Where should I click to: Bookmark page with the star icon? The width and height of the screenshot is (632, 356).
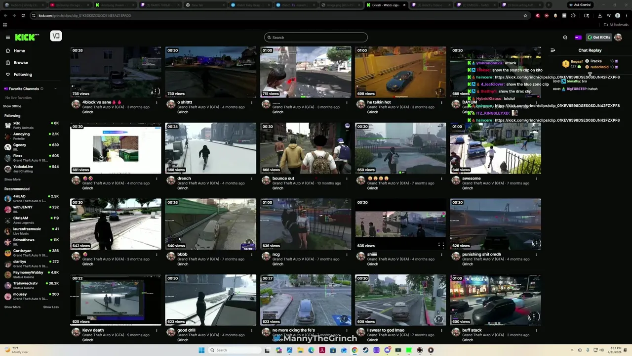525,15
